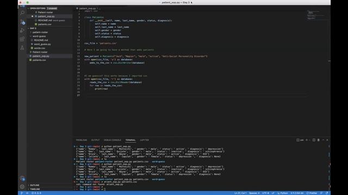Maximize the panel with chevron up
This screenshot has width=348, height=195.
pyautogui.click(x=323, y=140)
